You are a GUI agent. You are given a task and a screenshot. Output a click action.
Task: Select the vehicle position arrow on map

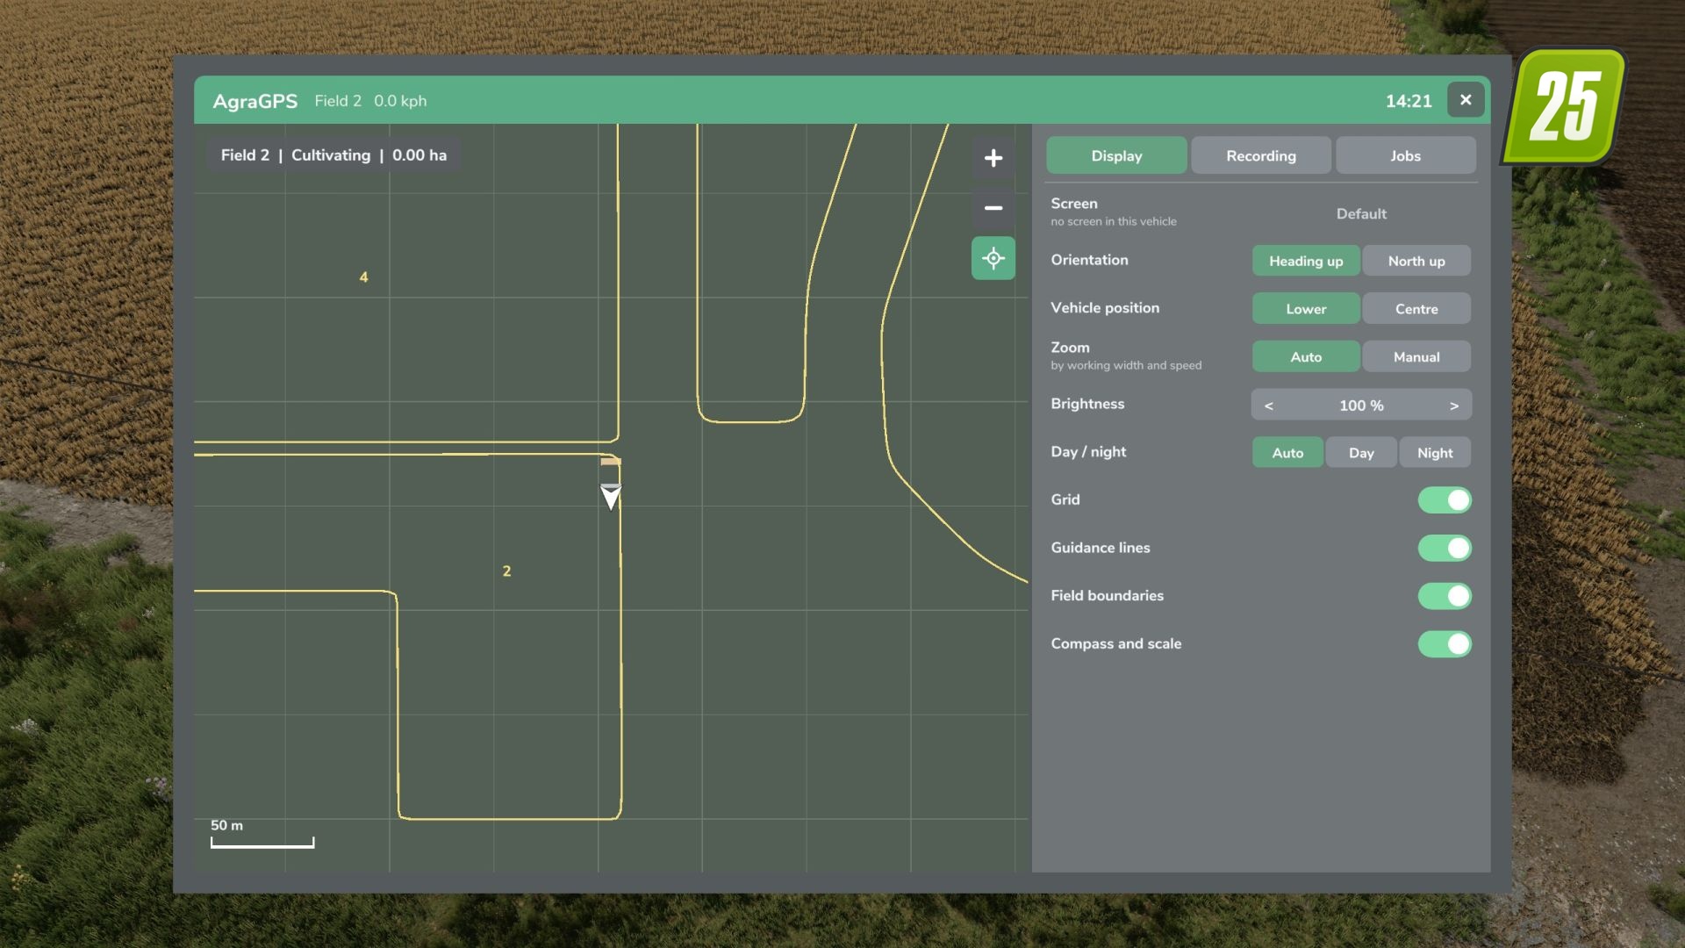click(611, 497)
